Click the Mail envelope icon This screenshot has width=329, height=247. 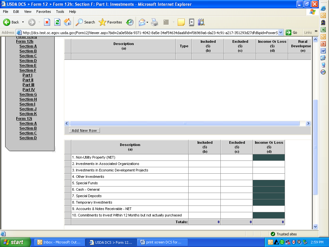coord(142,22)
